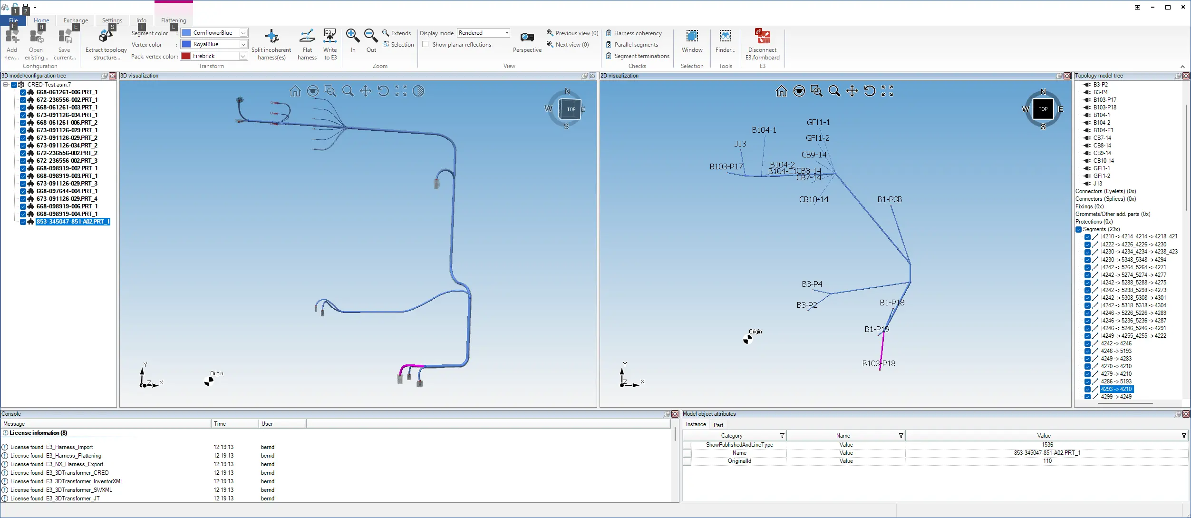The image size is (1191, 518).
Task: Open the Segment color CornflowerBlue dropdown
Action: click(243, 33)
